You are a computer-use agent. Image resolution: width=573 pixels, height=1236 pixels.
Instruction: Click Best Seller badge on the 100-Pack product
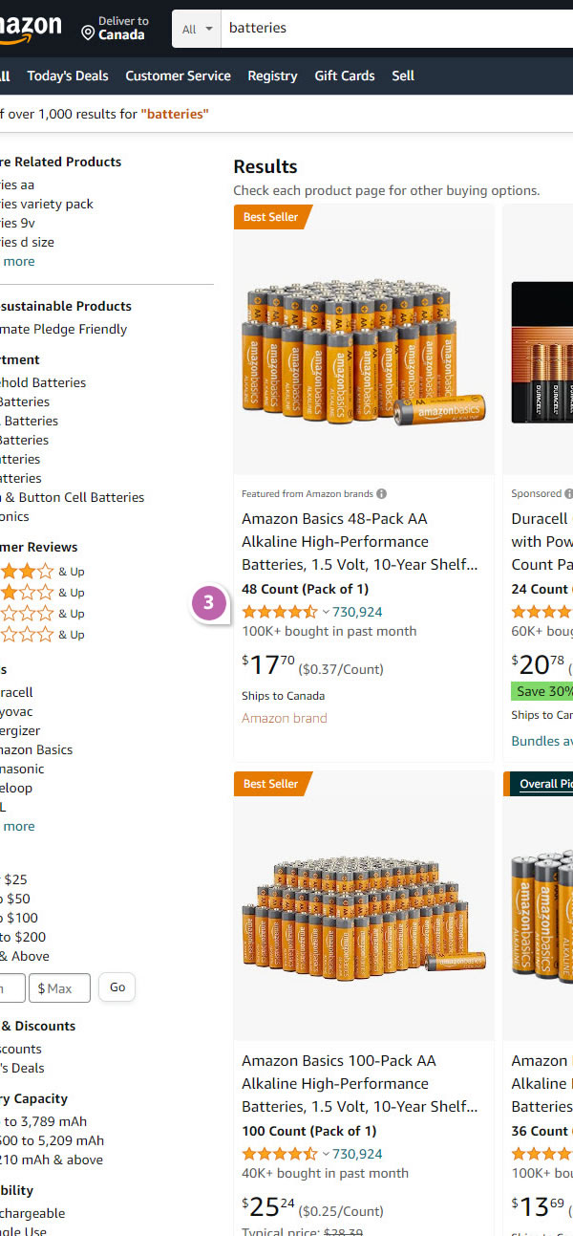point(270,784)
